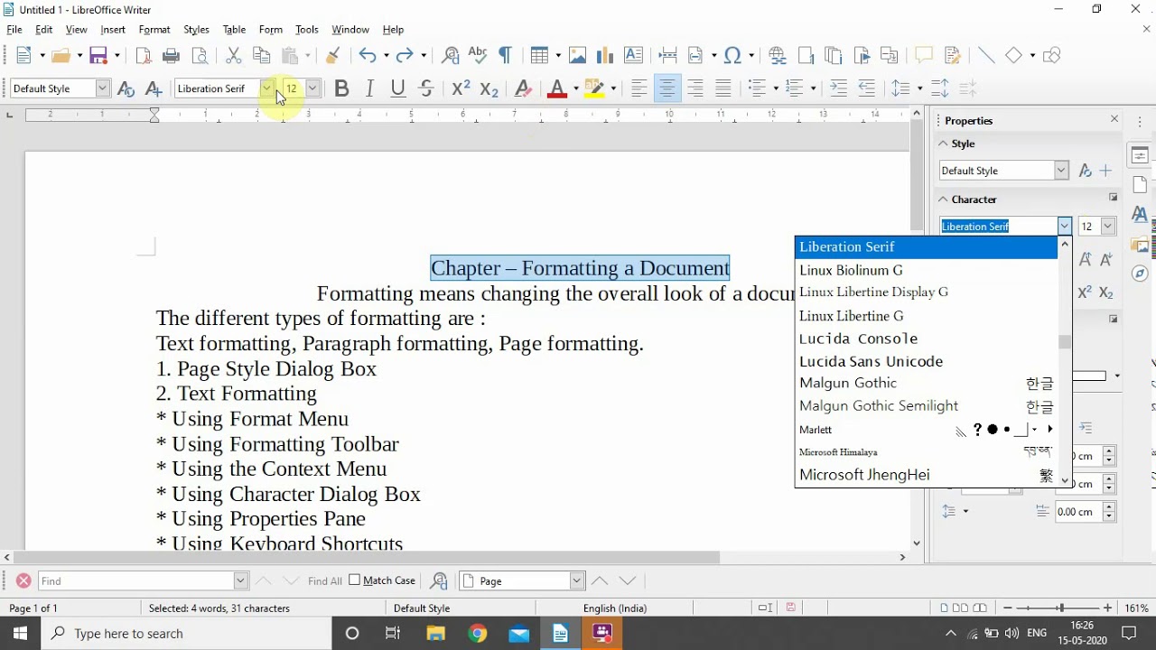The width and height of the screenshot is (1156, 650).
Task: Pick Microsoft JhengHei from font list
Action: [926, 475]
